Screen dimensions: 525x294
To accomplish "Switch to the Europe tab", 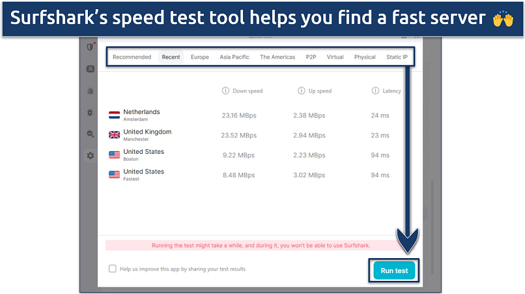I will (200, 57).
